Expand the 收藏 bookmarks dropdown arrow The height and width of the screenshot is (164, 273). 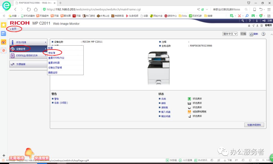[18, 16]
